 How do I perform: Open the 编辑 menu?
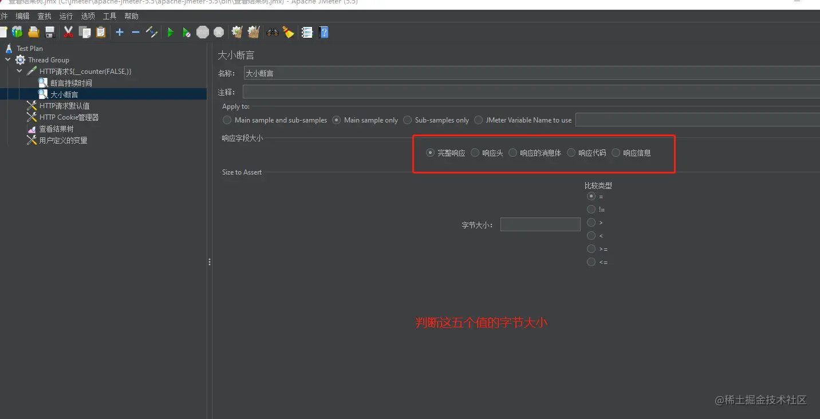22,16
